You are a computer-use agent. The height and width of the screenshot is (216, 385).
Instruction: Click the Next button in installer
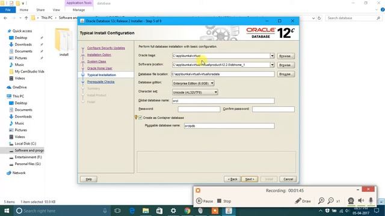click(250, 179)
